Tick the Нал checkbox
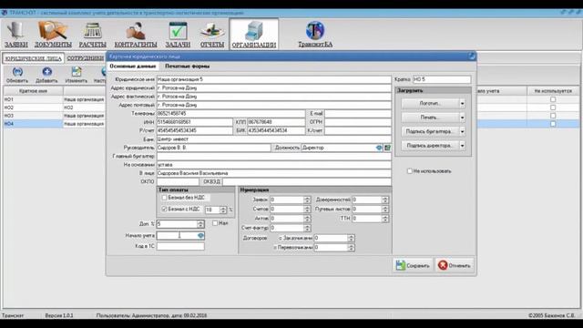583x328 pixels. click(215, 223)
